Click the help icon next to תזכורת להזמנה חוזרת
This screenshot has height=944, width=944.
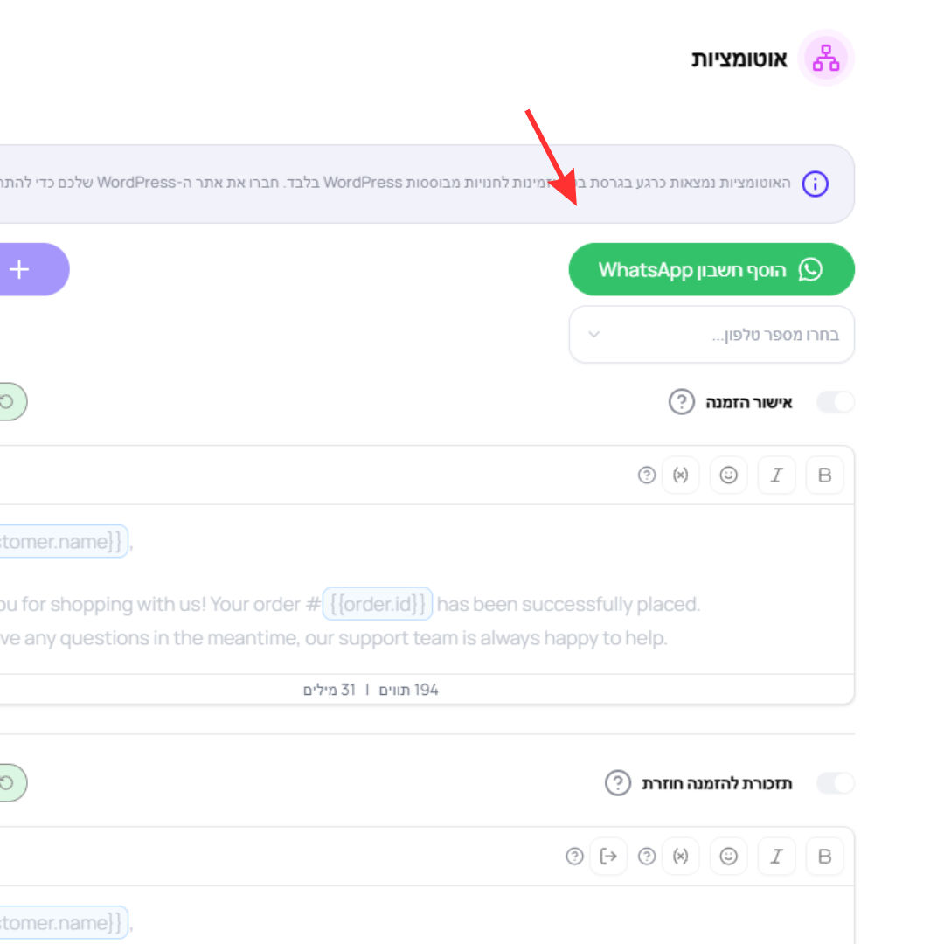coord(618,782)
